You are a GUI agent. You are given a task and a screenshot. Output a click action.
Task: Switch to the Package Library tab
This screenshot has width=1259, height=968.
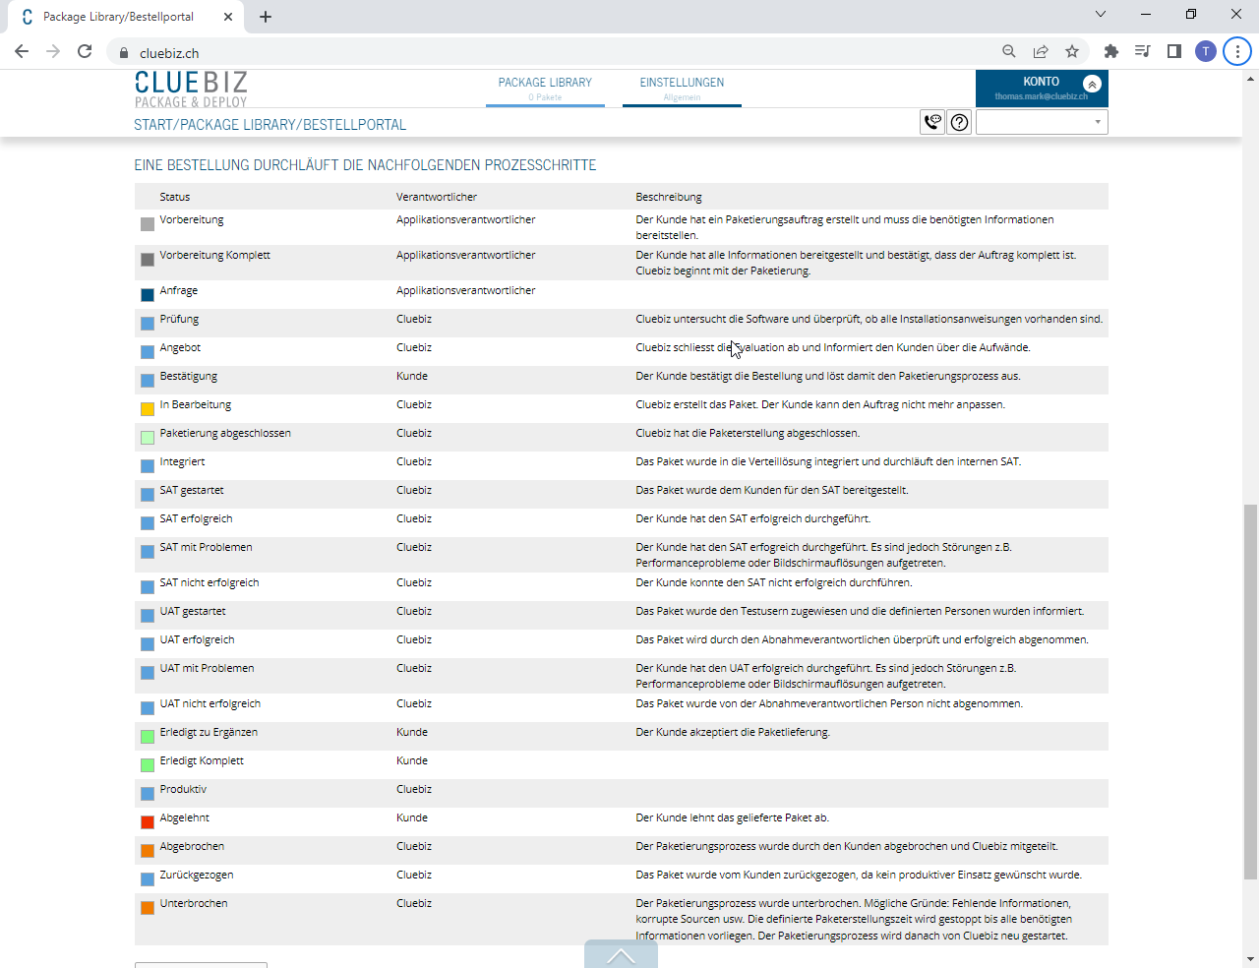pyautogui.click(x=545, y=88)
